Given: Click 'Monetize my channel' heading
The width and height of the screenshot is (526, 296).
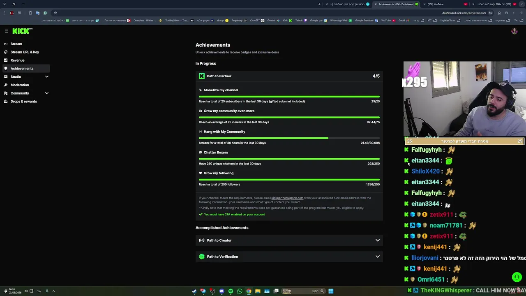Looking at the screenshot, I should point(221,90).
